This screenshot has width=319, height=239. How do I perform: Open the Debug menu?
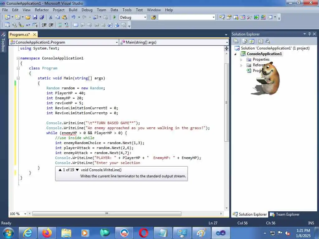87,10
